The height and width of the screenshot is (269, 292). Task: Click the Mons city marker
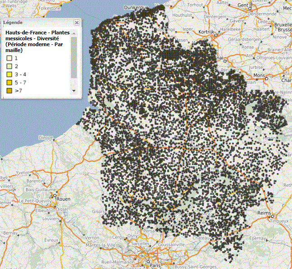266,78
